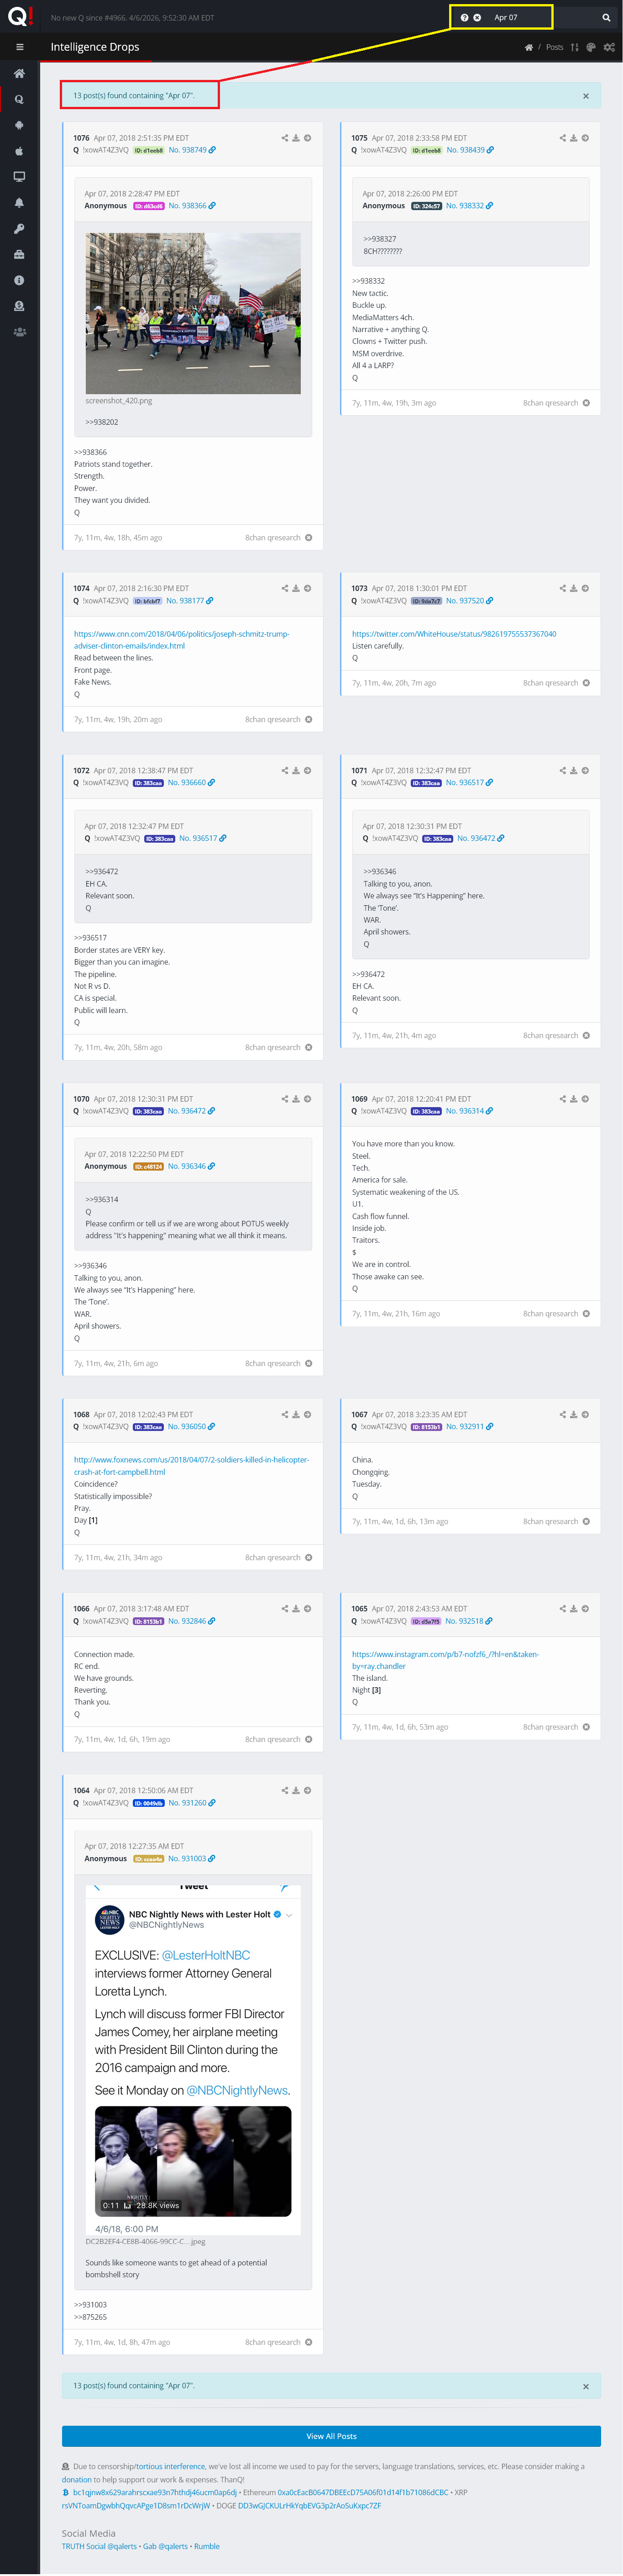623x2576 pixels.
Task: Dismiss the top '13 post(s) found' alert
Action: (586, 96)
